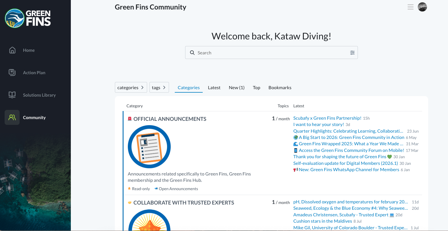Click in the Search input field
Viewport: 448px width, 231px height.
point(271,53)
